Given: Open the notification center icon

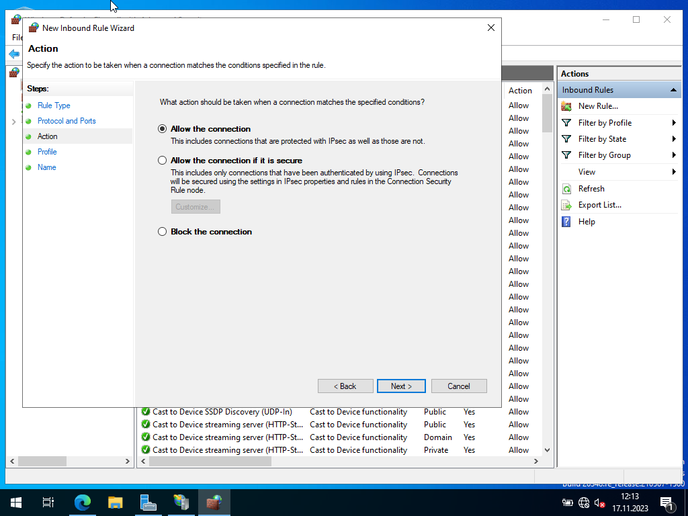Looking at the screenshot, I should (x=667, y=503).
